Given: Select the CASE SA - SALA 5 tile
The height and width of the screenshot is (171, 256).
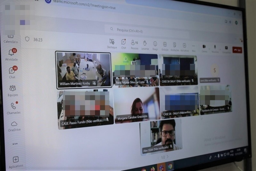Looking at the screenshot, I should (x=180, y=102).
